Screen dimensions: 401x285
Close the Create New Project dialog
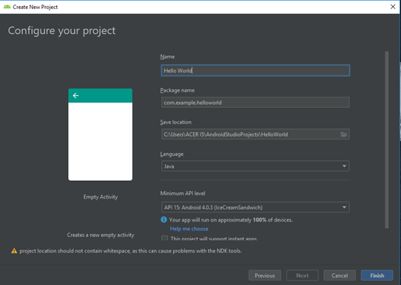click(393, 7)
